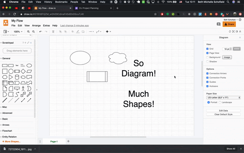Disable the Guides checkbox
Image resolution: width=244 pixels, height=153 pixels.
pyautogui.click(x=207, y=82)
